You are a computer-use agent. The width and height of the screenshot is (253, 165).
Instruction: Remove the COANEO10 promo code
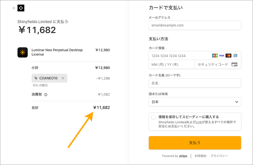point(63,78)
